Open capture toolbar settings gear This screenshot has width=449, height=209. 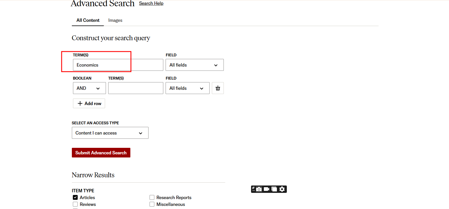click(282, 189)
